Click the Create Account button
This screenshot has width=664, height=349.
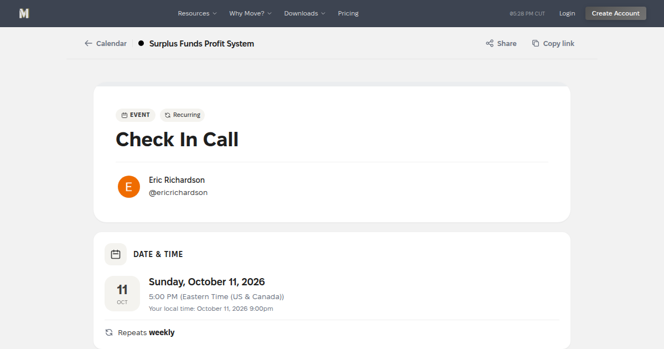point(616,13)
